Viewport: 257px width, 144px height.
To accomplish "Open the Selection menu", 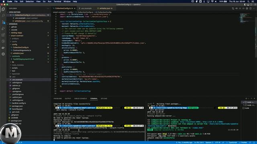I will (30, 2).
